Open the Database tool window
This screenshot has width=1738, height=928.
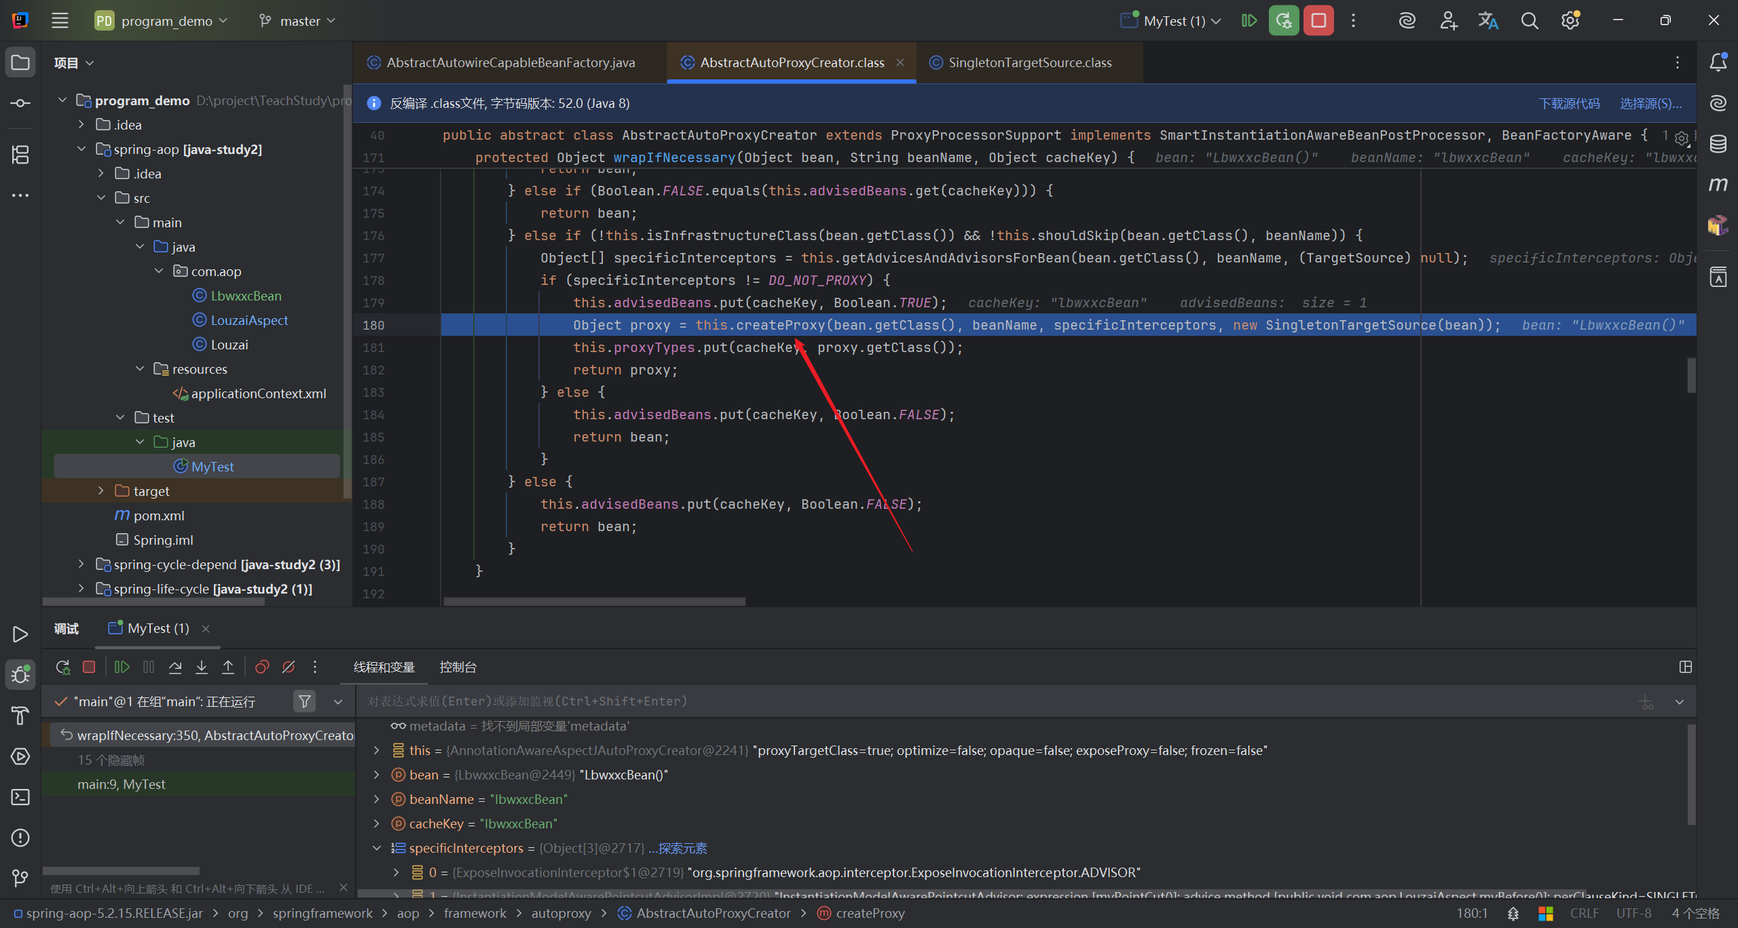click(x=1718, y=144)
